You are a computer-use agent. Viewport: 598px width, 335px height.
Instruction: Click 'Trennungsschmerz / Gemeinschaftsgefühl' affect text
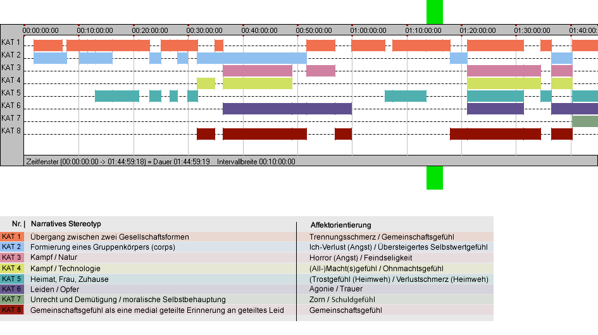382,237
